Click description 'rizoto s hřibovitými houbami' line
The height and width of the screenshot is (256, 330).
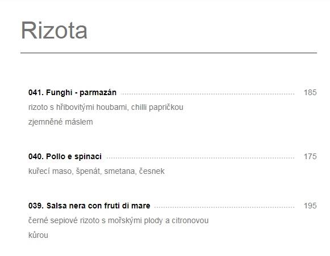tap(106, 108)
